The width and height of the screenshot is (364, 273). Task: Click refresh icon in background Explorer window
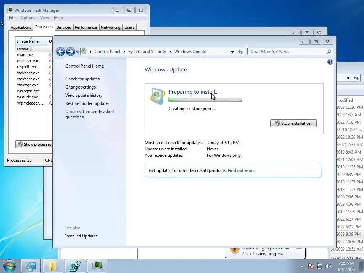coord(356,78)
